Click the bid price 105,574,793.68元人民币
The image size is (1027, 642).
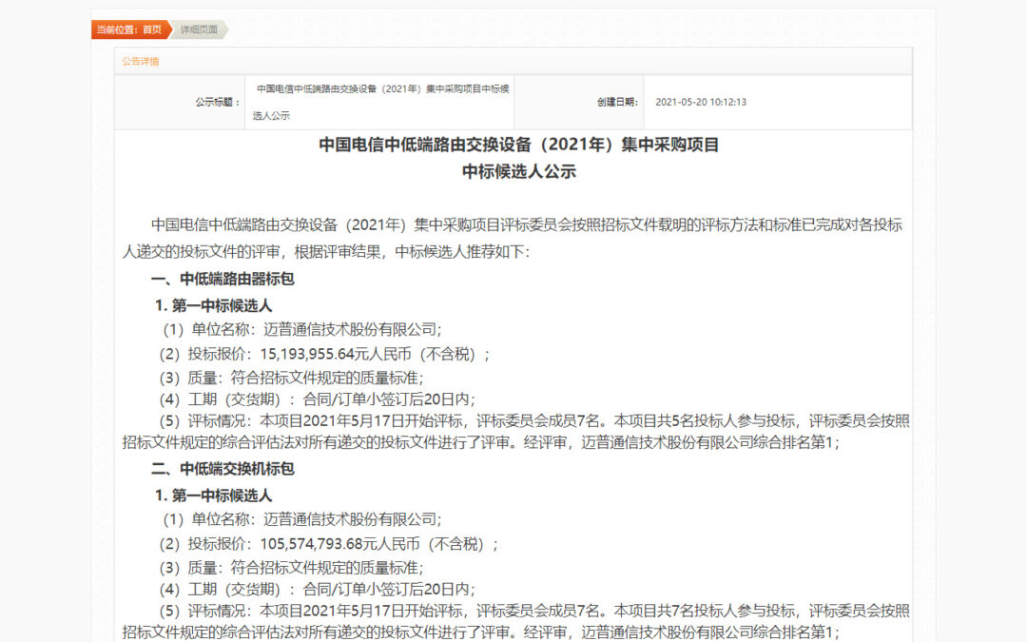[x=339, y=544]
